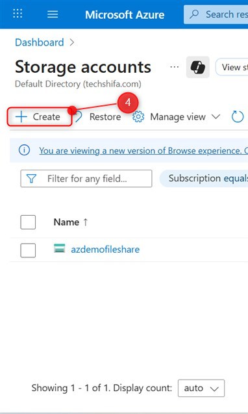This screenshot has width=248, height=414.
Task: Open the new Browse experience notice link
Action: pos(143,151)
